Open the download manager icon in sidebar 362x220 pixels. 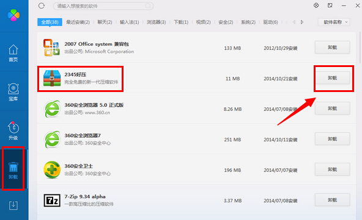13,205
